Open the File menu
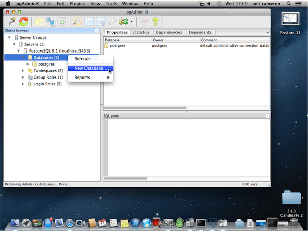This screenshot has width=308, height=231. 47,4
